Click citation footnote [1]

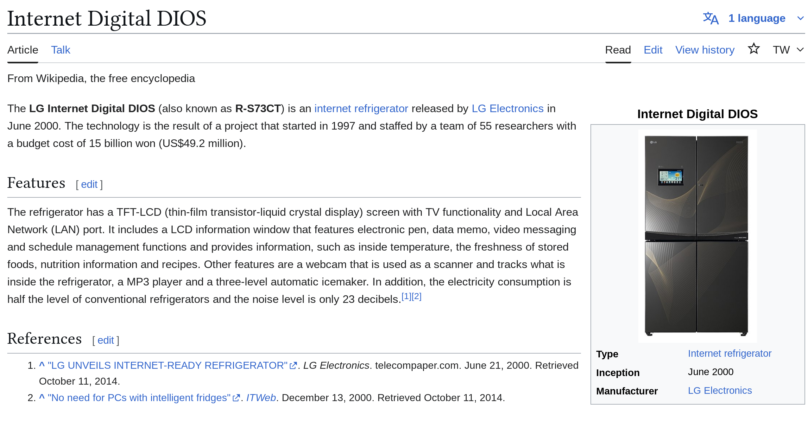pyautogui.click(x=406, y=297)
